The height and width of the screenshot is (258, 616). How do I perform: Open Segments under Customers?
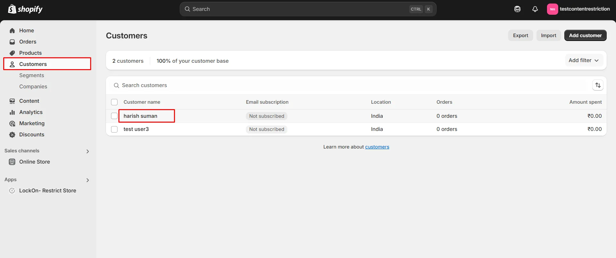point(31,75)
